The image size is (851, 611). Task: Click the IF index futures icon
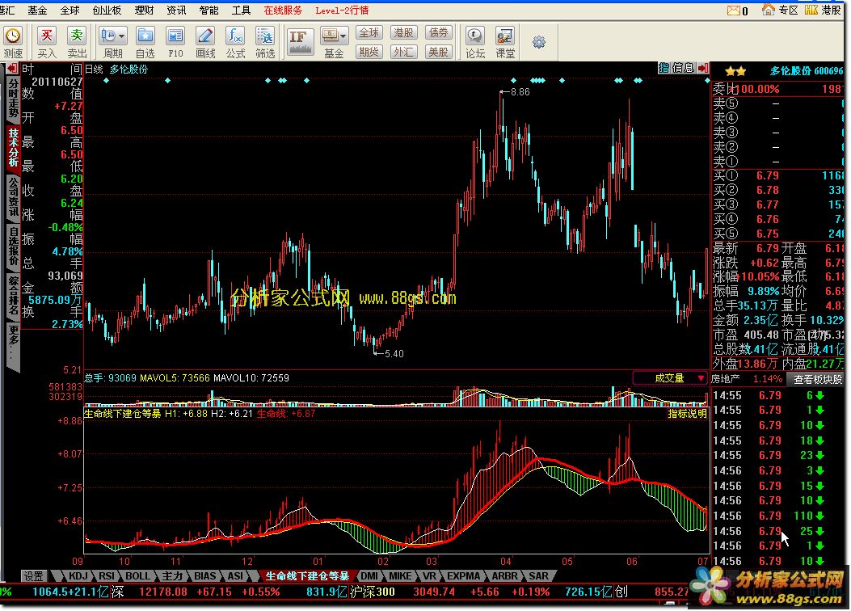pyautogui.click(x=300, y=42)
